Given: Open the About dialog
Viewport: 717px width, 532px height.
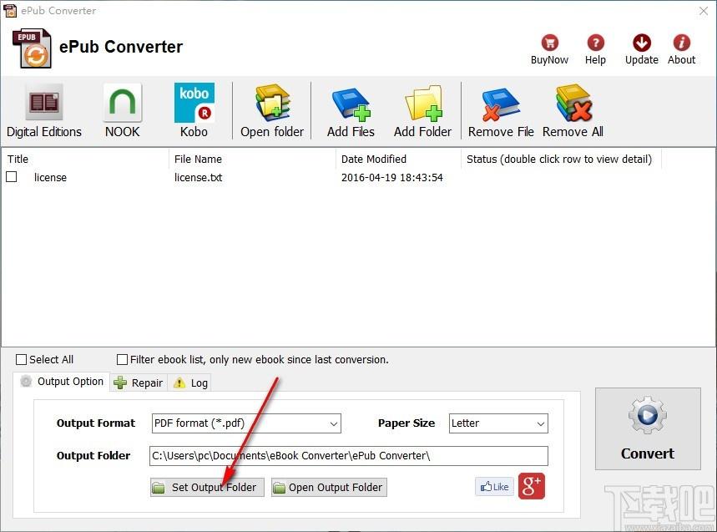Looking at the screenshot, I should pos(681,49).
